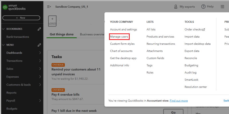
Task: Open Chart of accounts
Action: tap(121, 51)
